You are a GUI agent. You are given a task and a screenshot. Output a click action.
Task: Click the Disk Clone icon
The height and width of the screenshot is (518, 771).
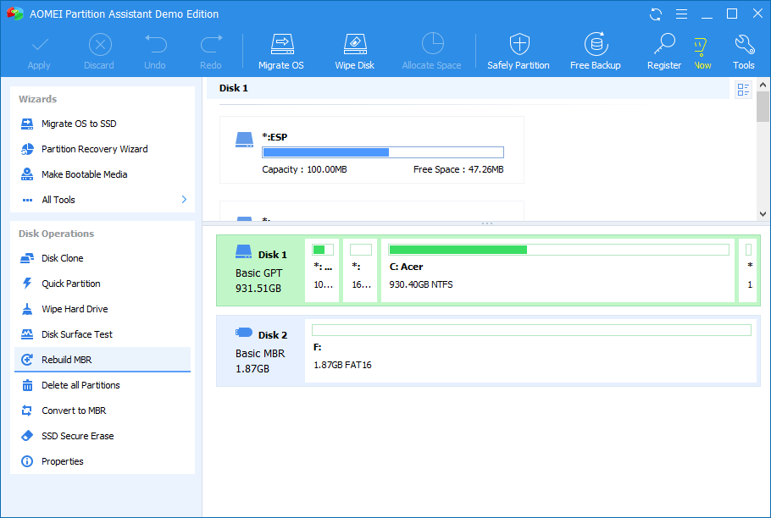(x=27, y=258)
